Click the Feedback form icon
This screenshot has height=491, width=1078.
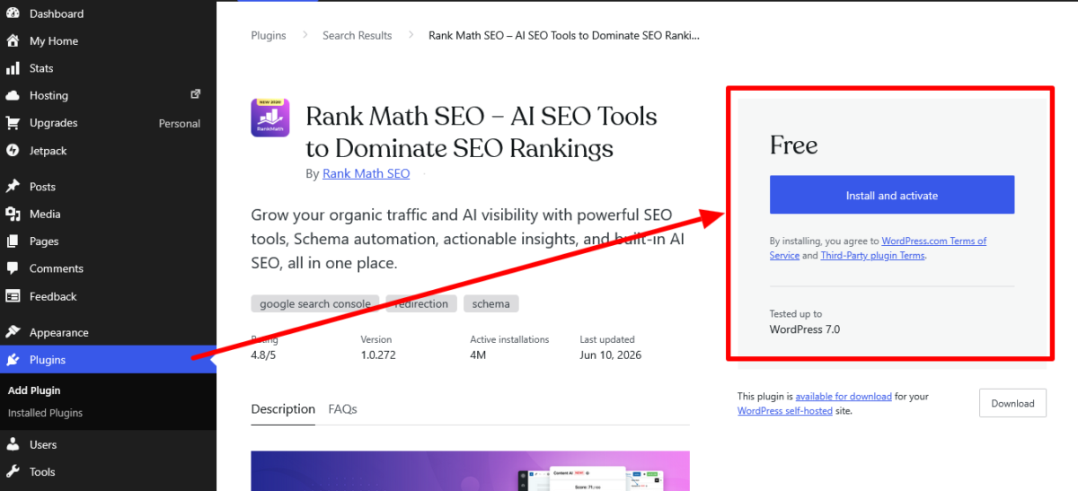[13, 296]
